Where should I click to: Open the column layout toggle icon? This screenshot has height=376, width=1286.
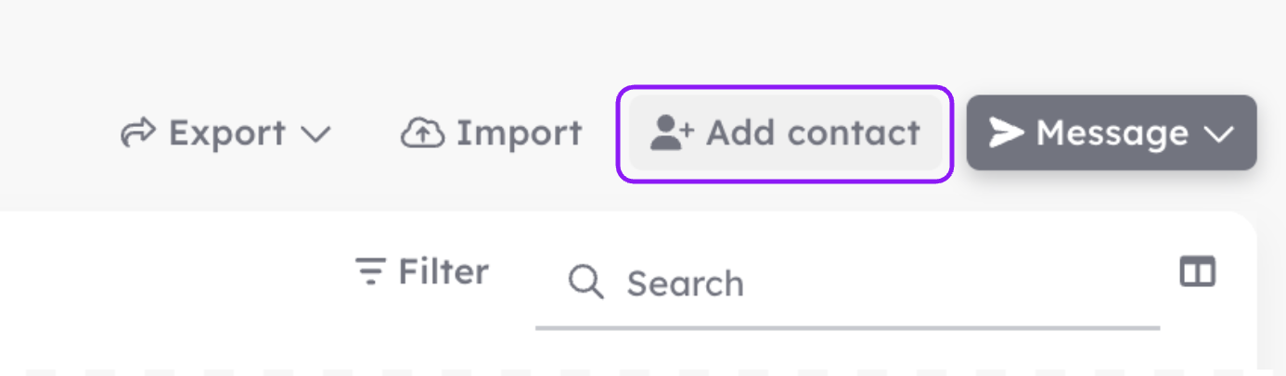pyautogui.click(x=1198, y=271)
